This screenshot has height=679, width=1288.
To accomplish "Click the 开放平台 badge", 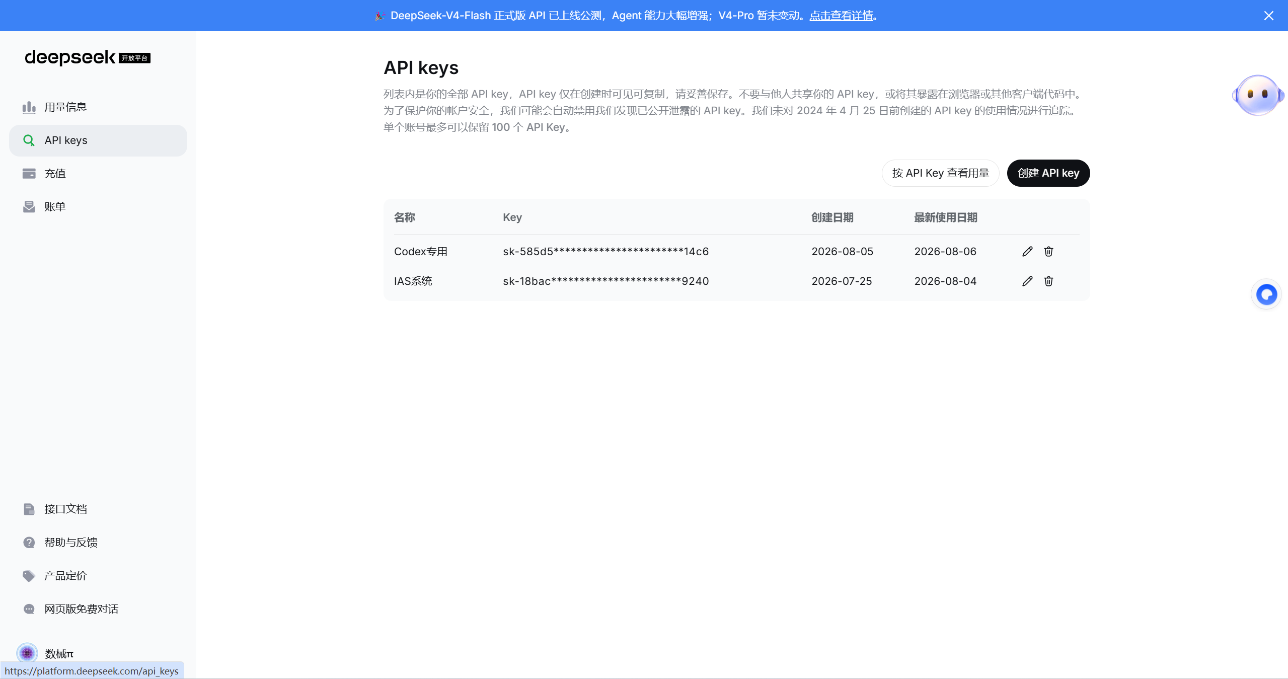I will [x=135, y=58].
